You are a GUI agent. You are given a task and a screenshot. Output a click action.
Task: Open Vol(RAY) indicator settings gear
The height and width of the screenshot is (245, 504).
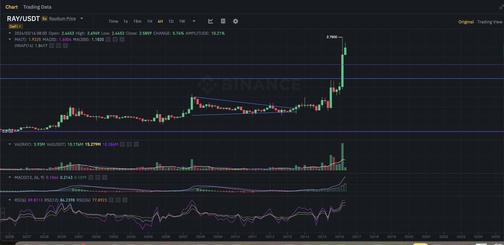pyautogui.click(x=129, y=144)
